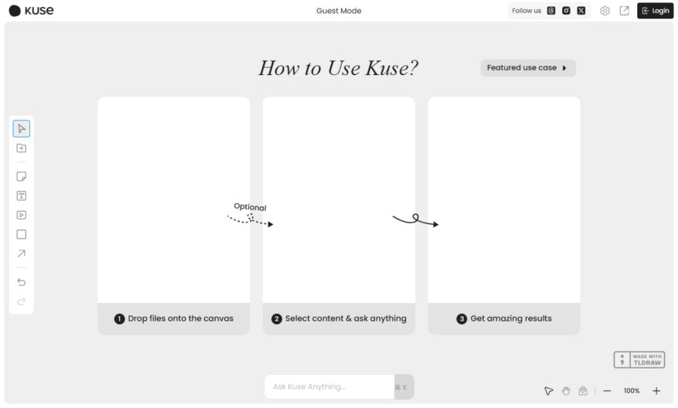Redo the last undone action

click(x=21, y=301)
